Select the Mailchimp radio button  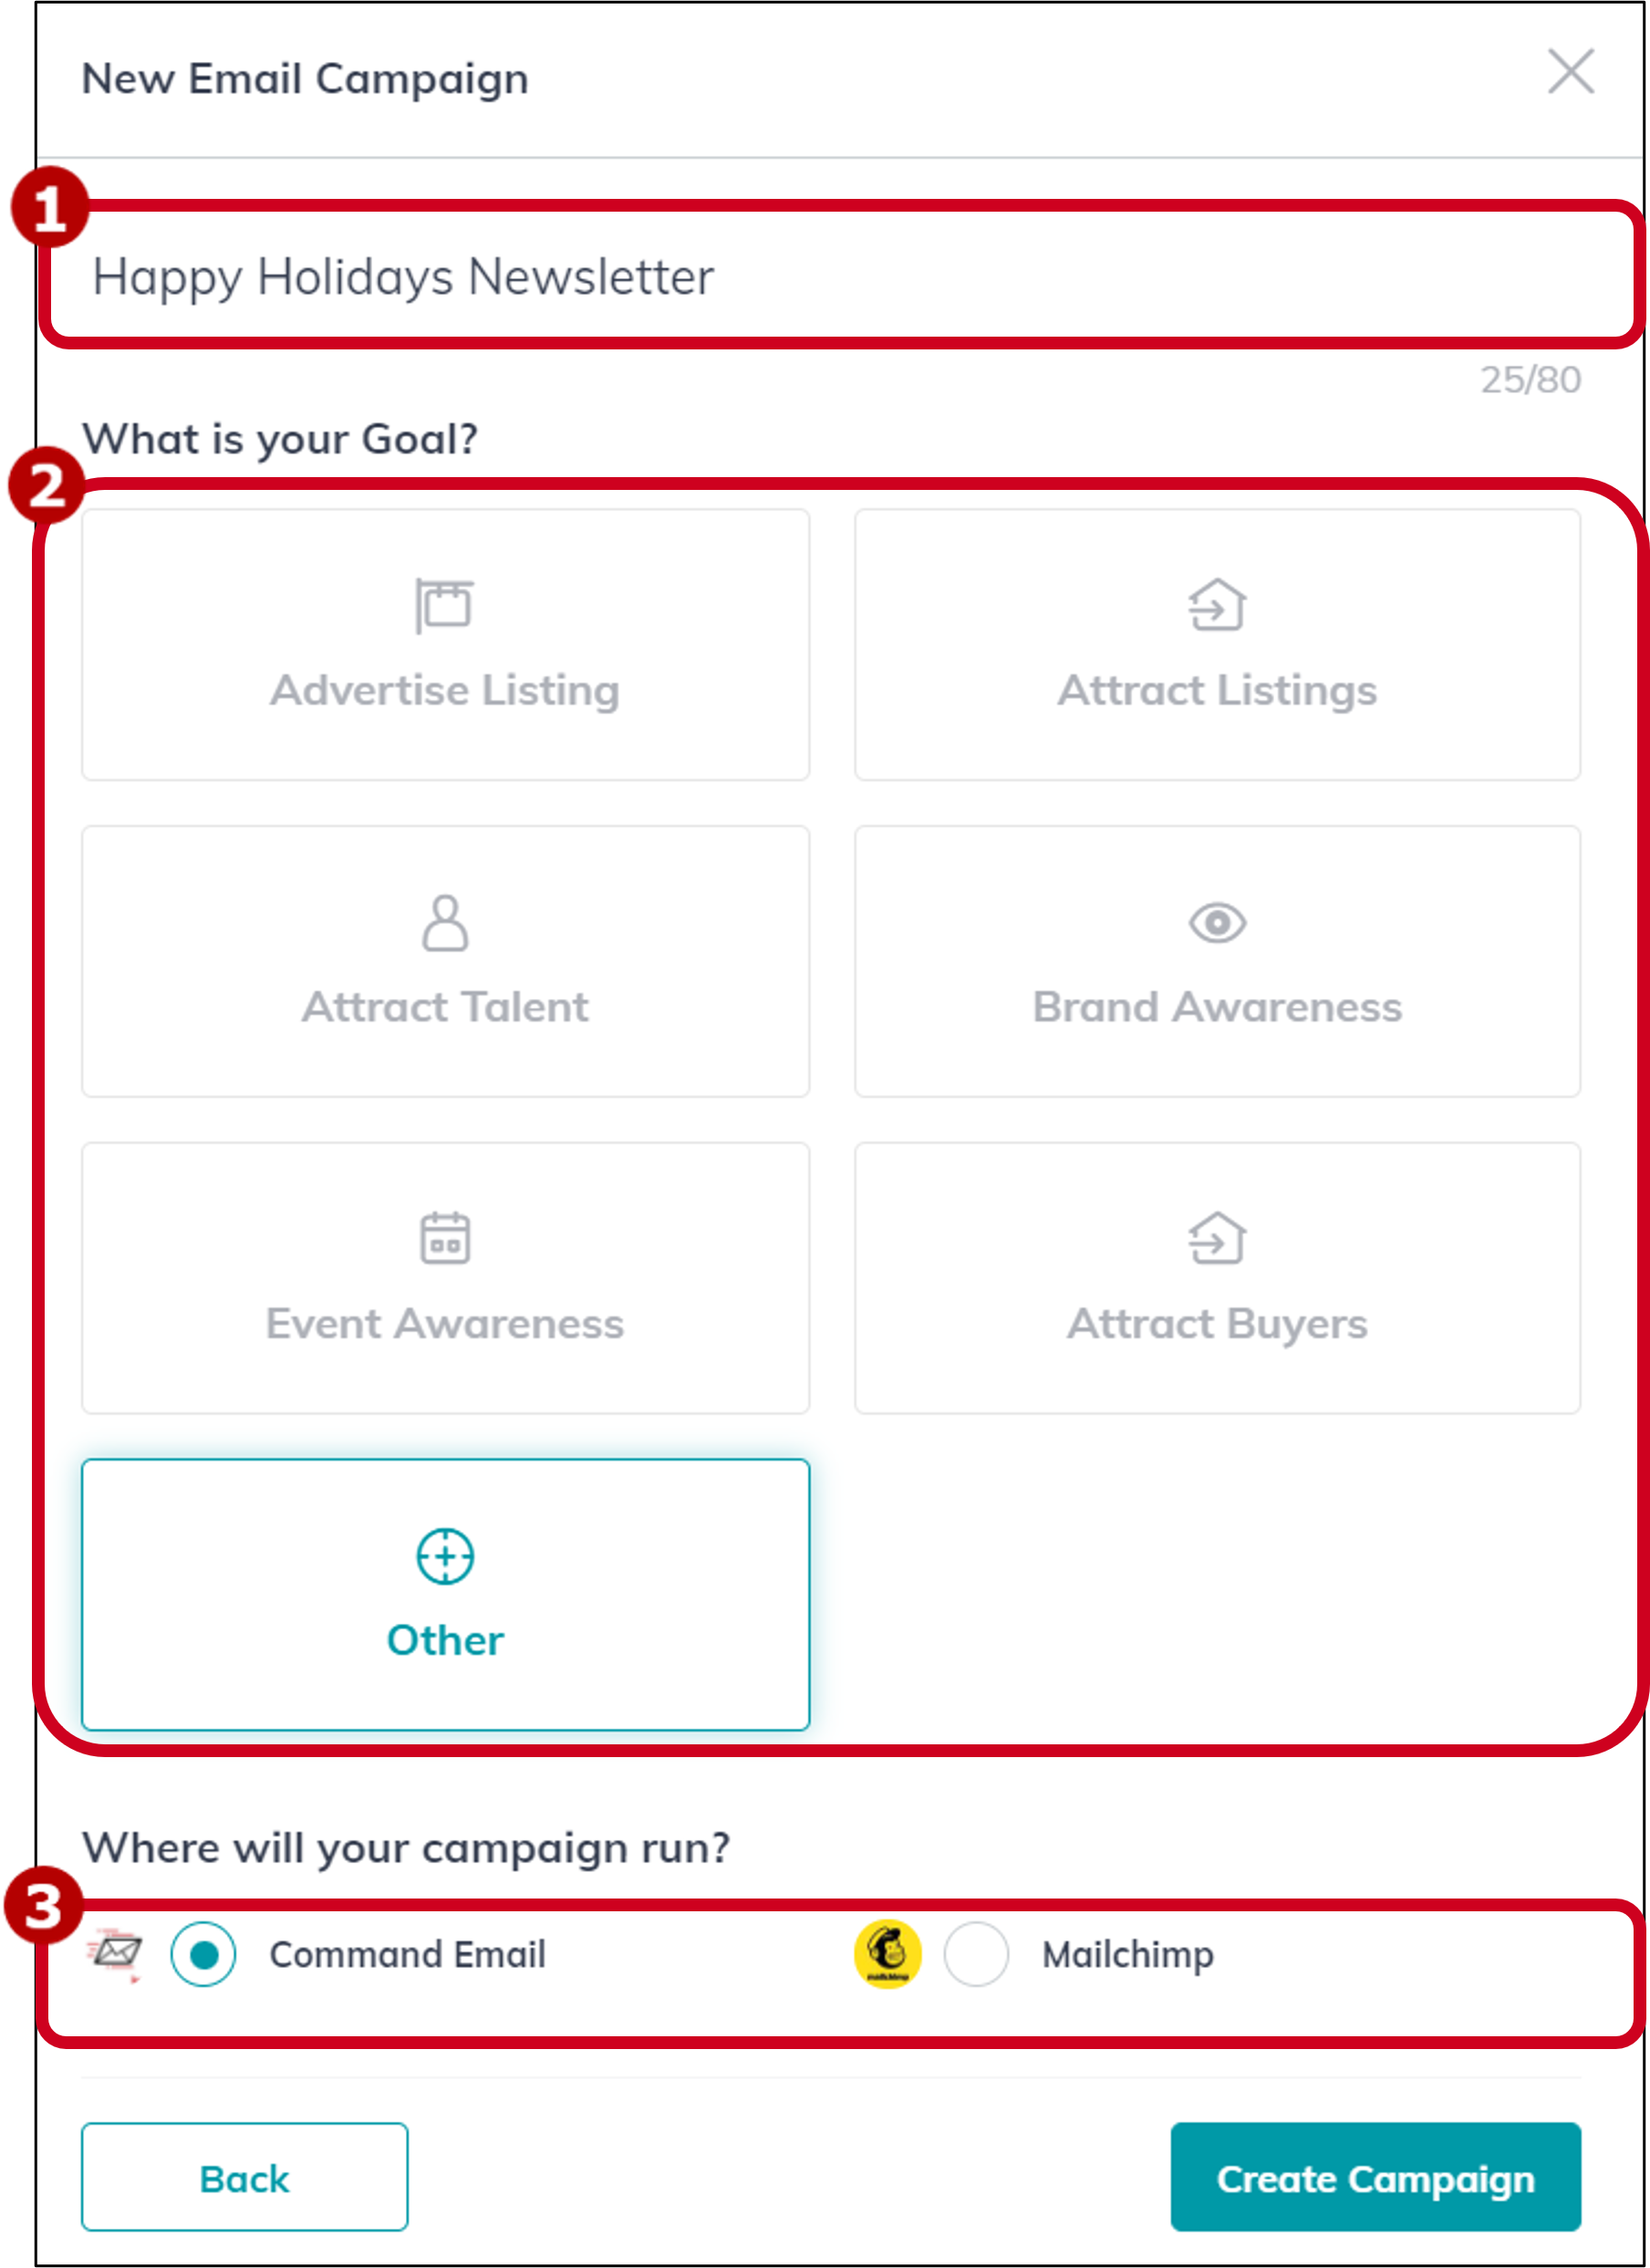coord(976,1954)
